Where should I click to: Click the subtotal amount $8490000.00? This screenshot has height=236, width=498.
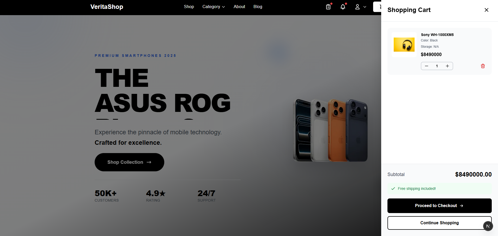coord(473,174)
